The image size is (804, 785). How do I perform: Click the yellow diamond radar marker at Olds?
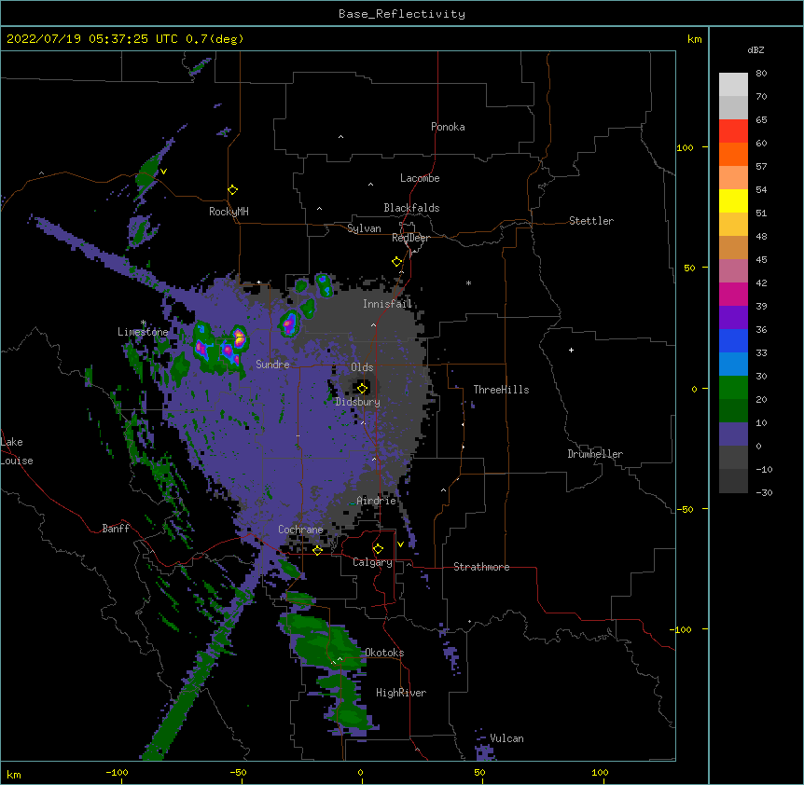[x=362, y=389]
